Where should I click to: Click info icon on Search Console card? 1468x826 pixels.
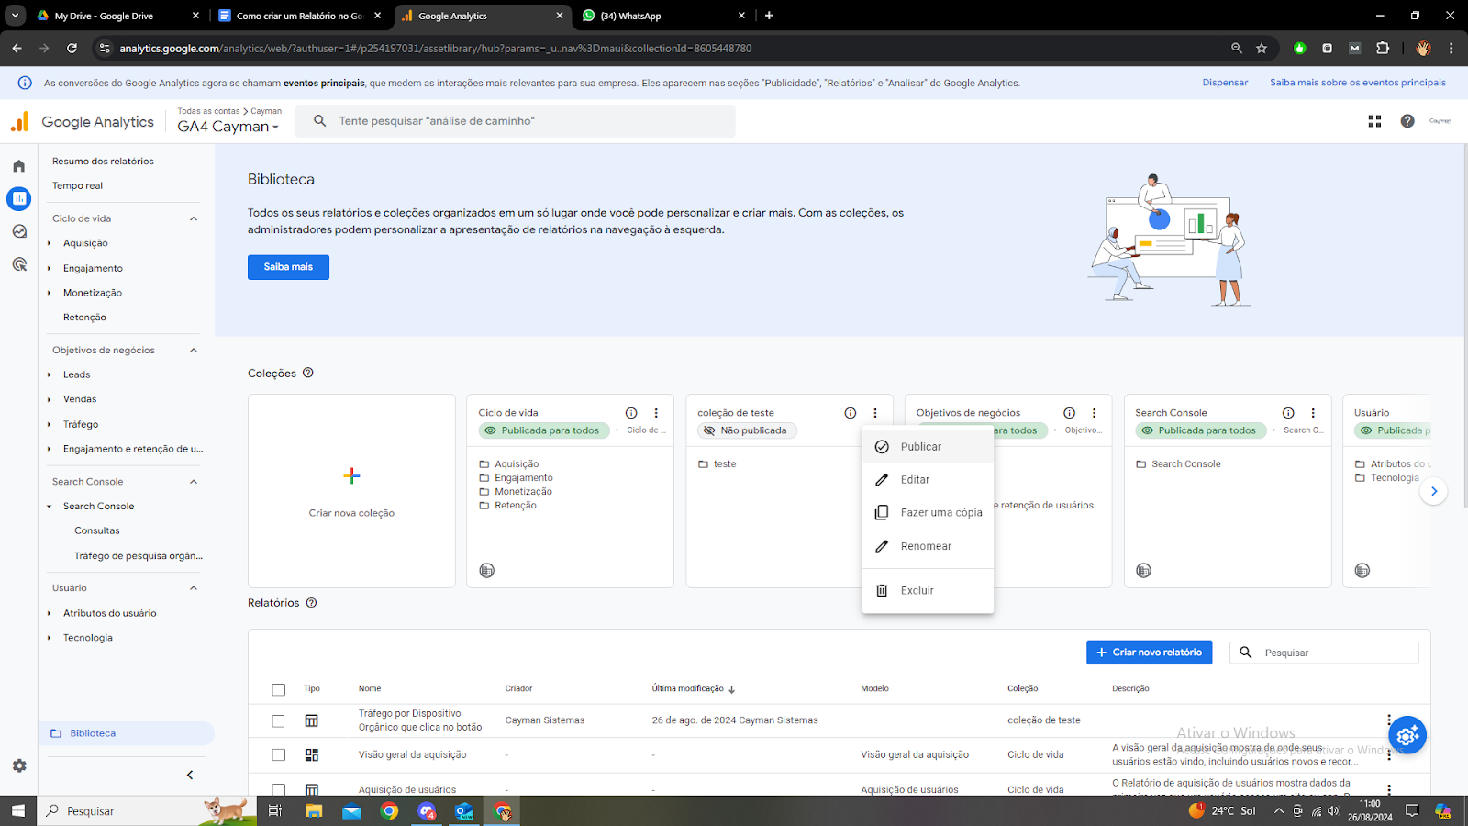(1288, 413)
